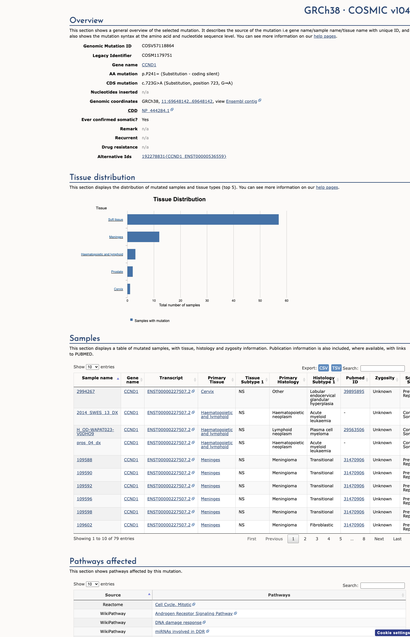Sort samples by Primary Histology column
Viewport: 410px width, 637px height.
[288, 380]
